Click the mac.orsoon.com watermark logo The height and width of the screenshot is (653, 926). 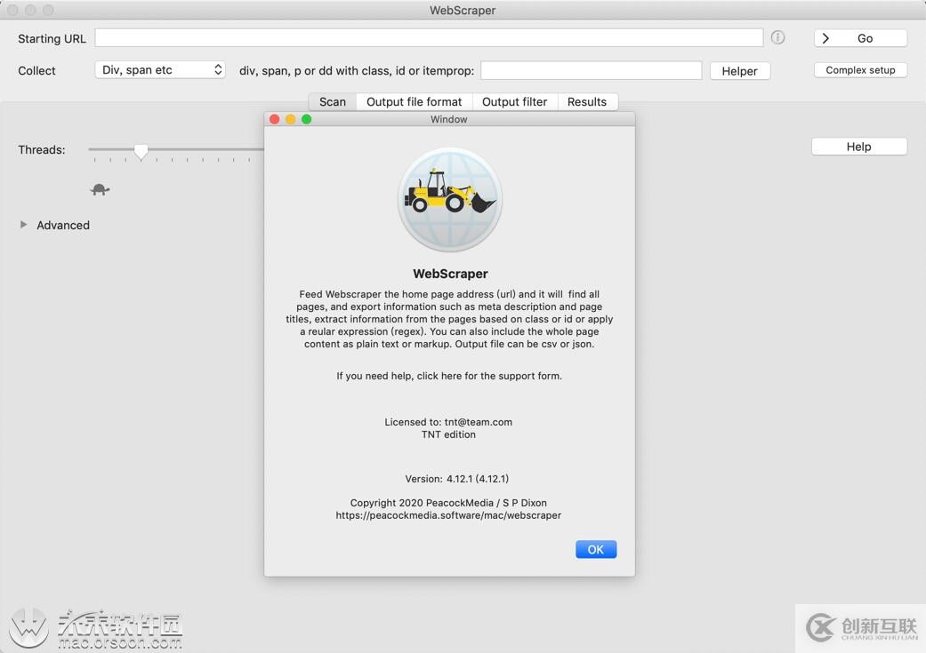[29, 628]
